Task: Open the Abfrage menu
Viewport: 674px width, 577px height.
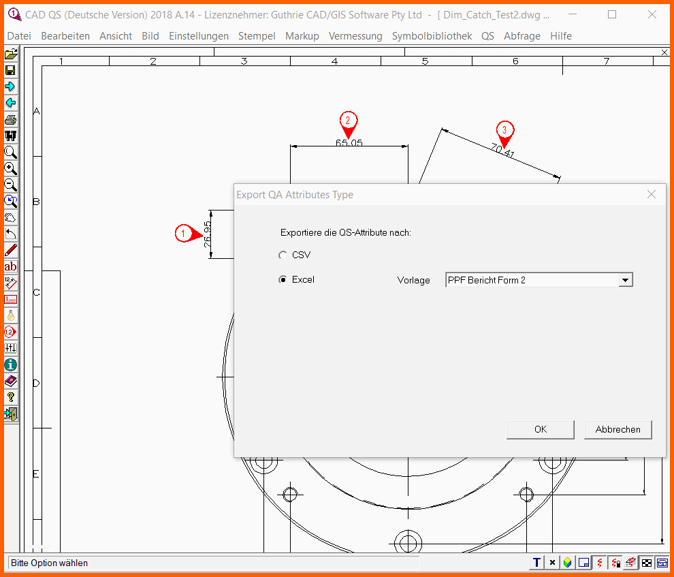Action: 521,36
